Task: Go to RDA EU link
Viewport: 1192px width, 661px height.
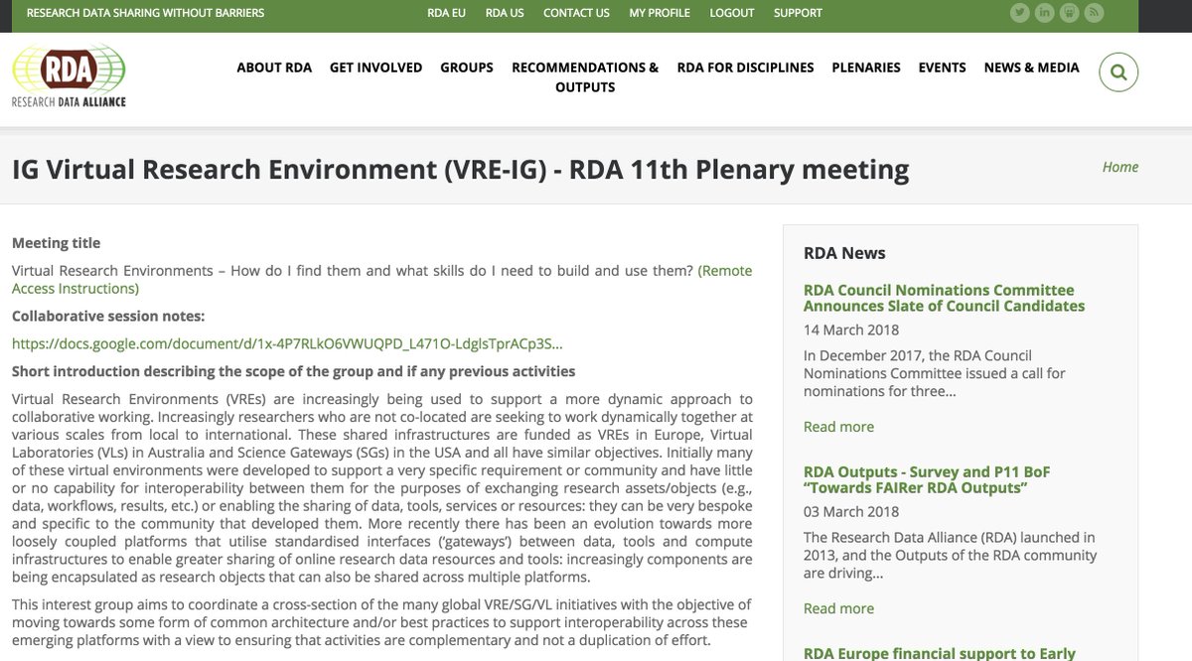Action: 445,13
